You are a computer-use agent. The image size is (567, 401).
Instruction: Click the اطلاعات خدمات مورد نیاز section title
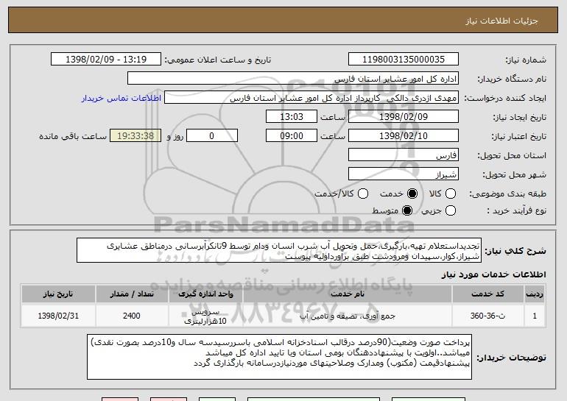tap(493, 274)
